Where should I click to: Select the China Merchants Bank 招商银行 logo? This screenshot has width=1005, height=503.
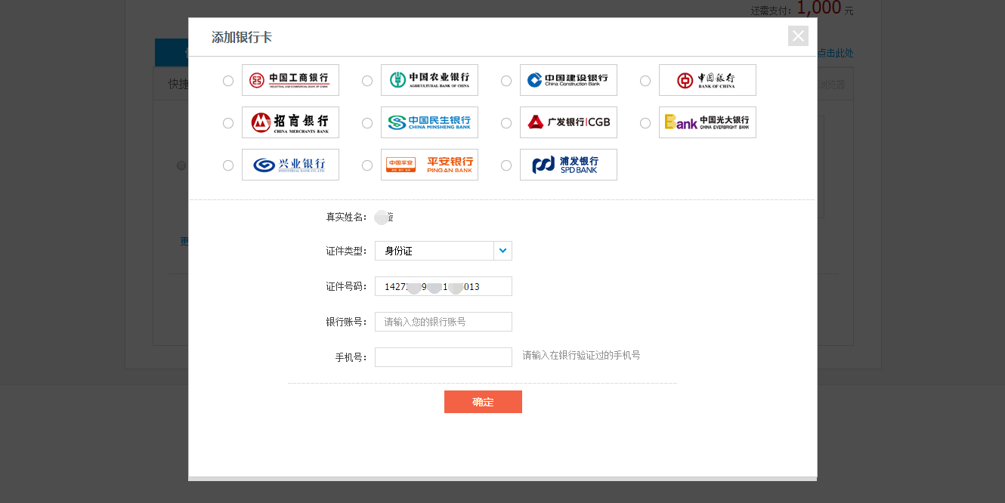point(290,122)
